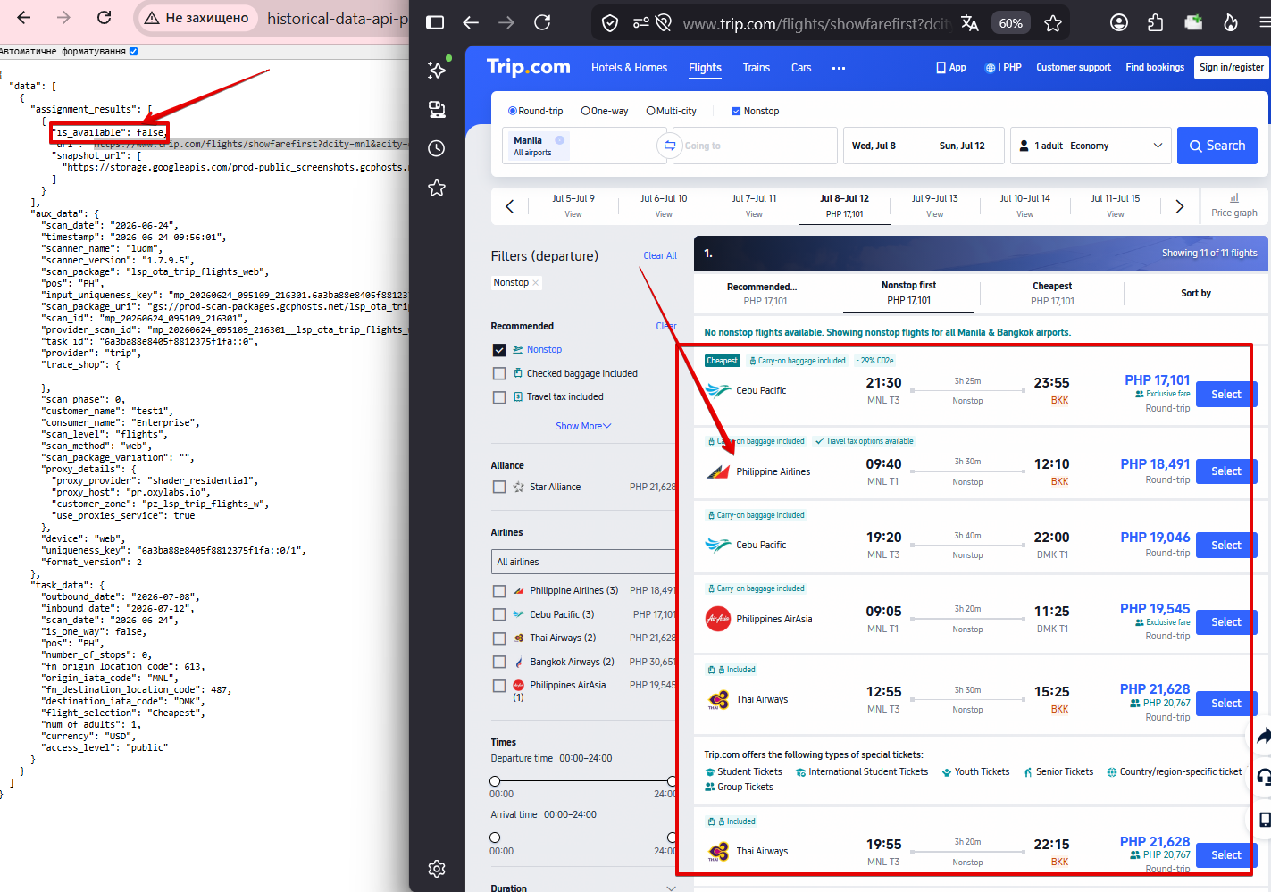Open Find bookings link
This screenshot has height=892, width=1271.
point(1155,68)
